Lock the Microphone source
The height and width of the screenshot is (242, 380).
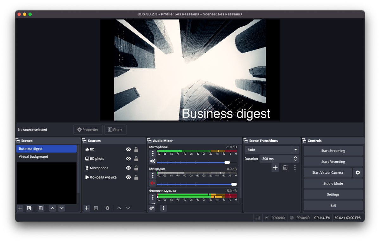tap(136, 168)
